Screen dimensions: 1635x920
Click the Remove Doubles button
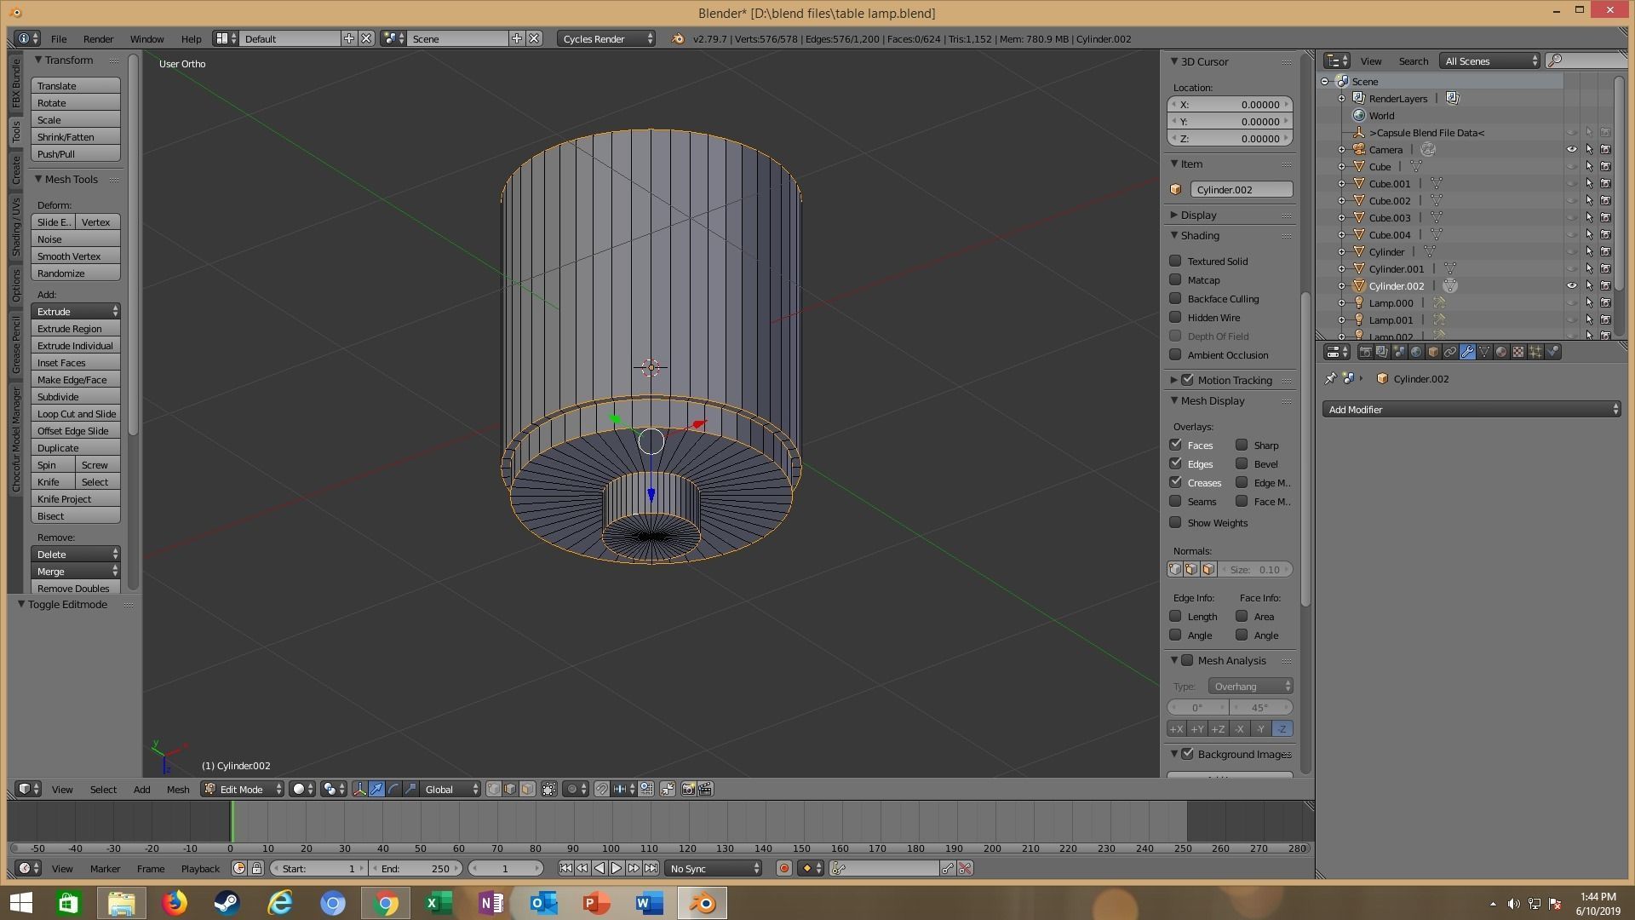[76, 588]
